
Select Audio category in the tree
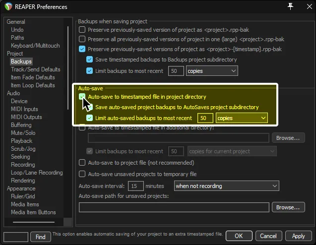[x=13, y=93]
